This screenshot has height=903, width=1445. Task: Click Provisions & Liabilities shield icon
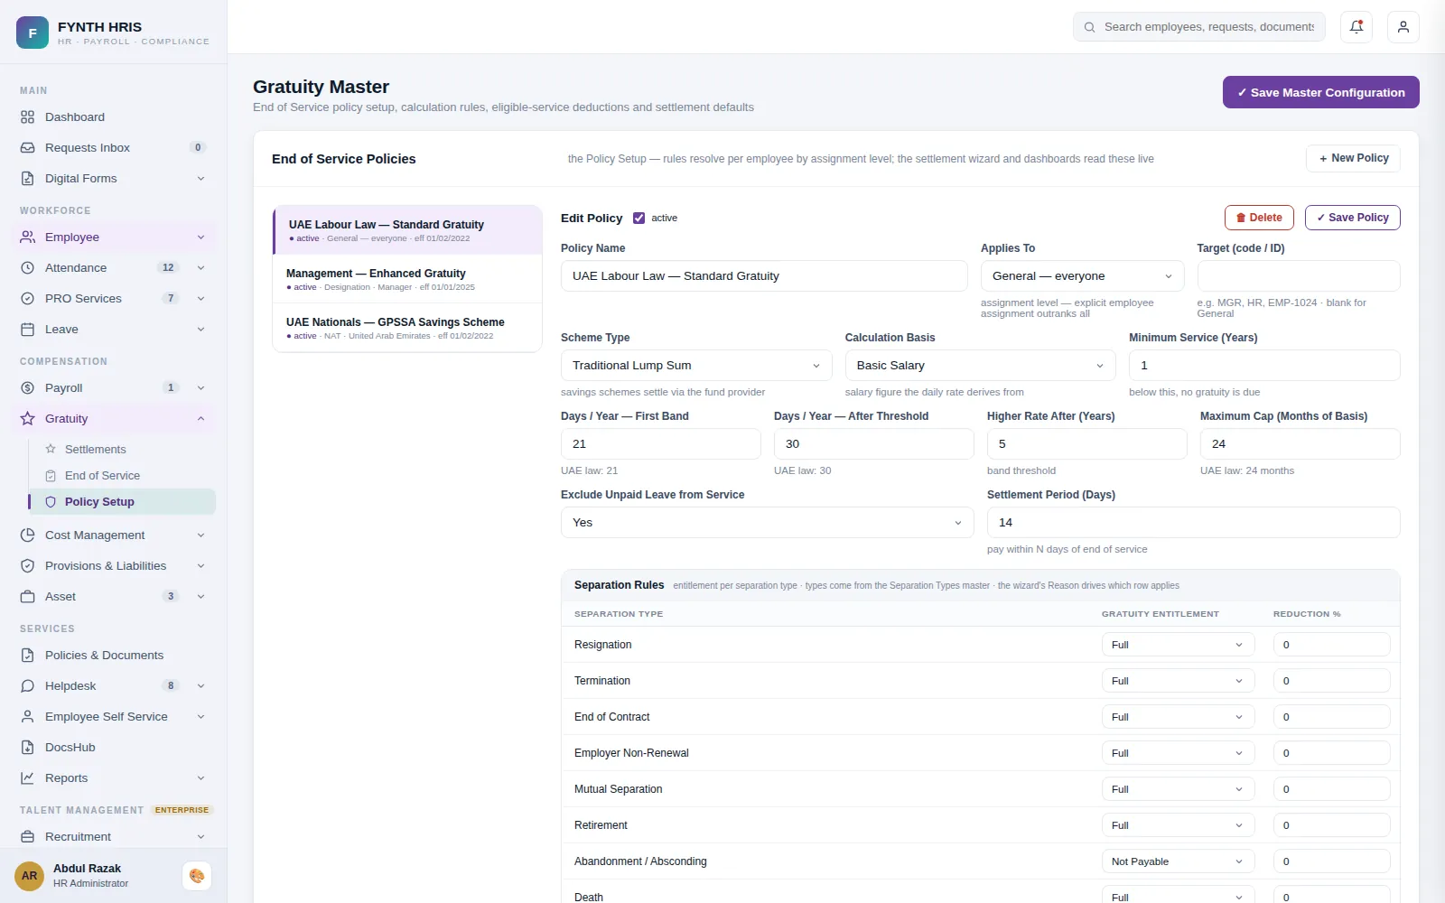coord(28,566)
